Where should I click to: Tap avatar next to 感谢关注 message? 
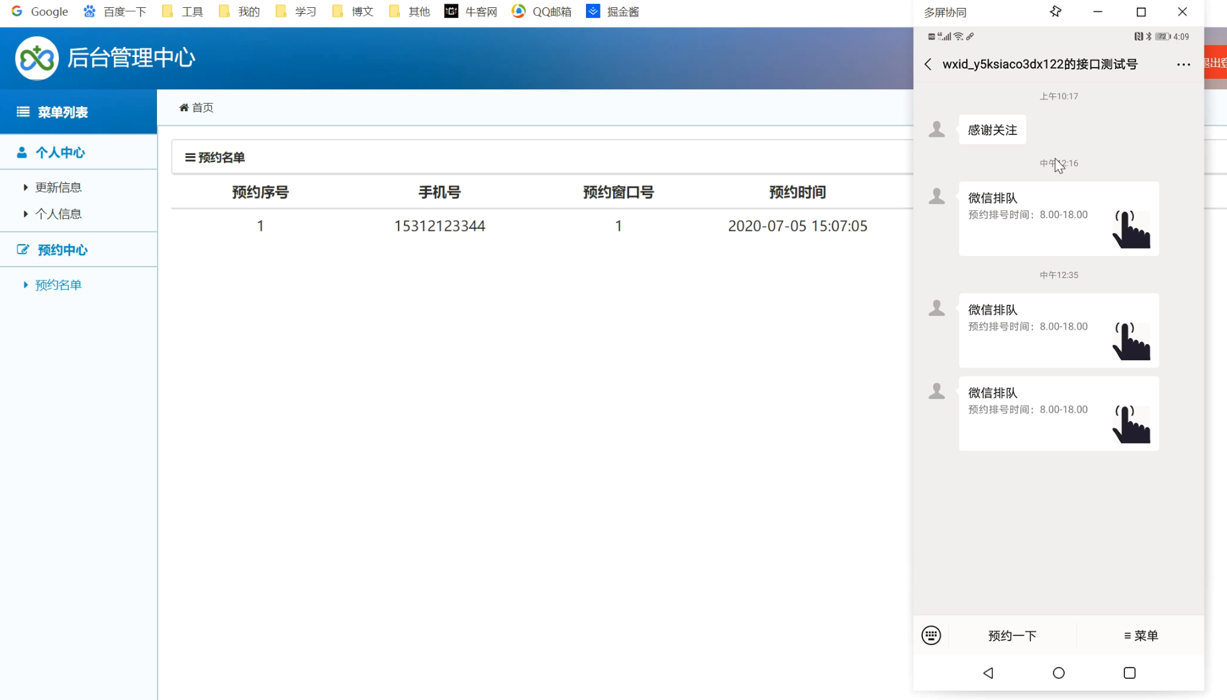click(936, 129)
